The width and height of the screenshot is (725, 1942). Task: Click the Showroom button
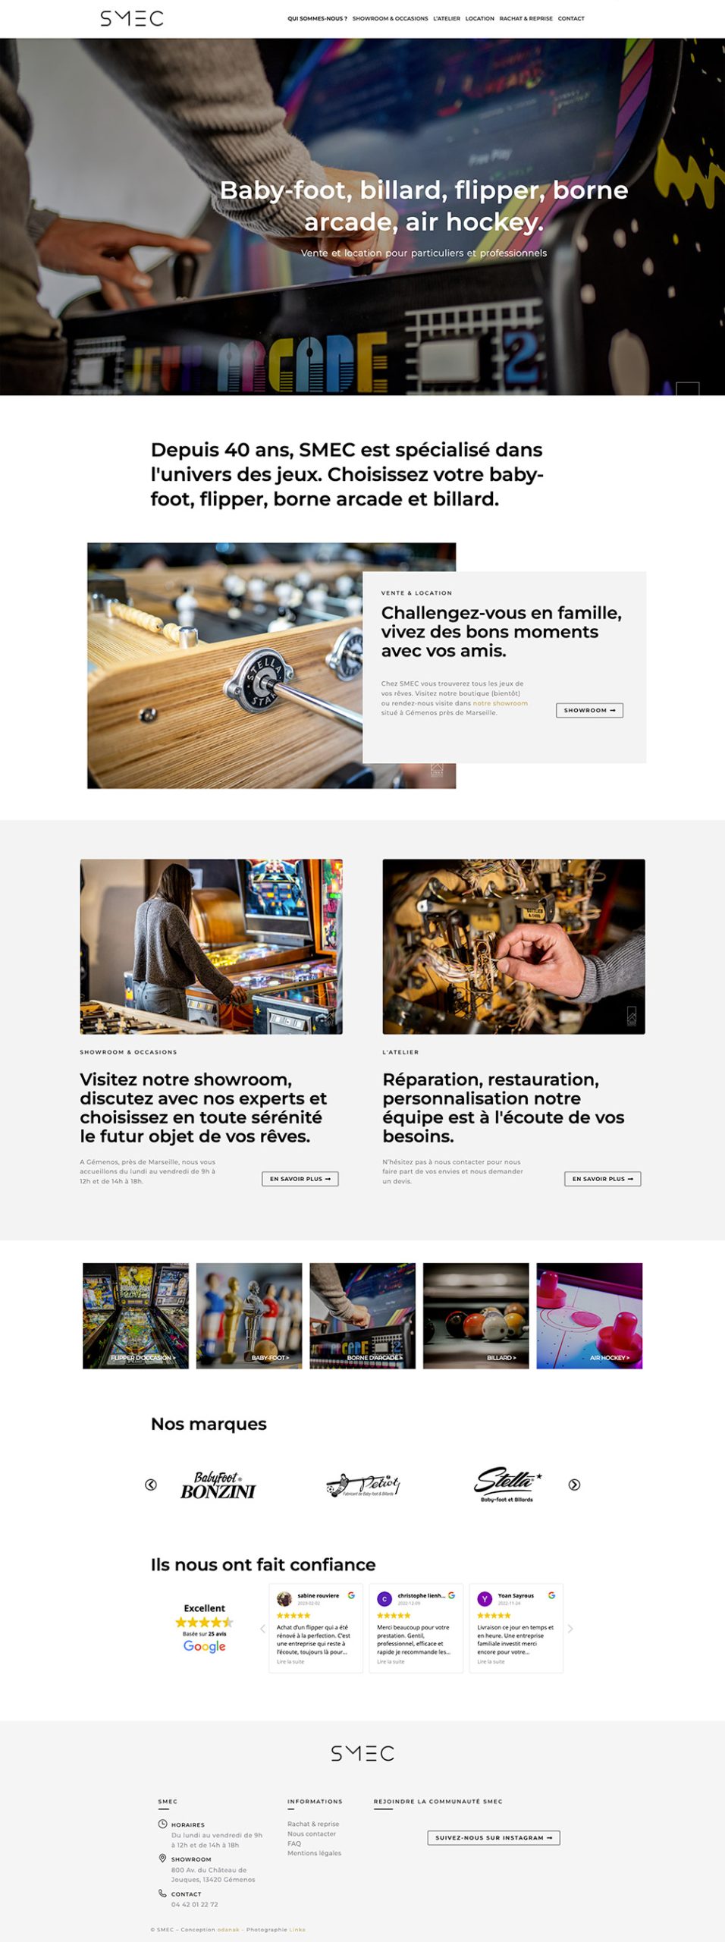coord(589,710)
